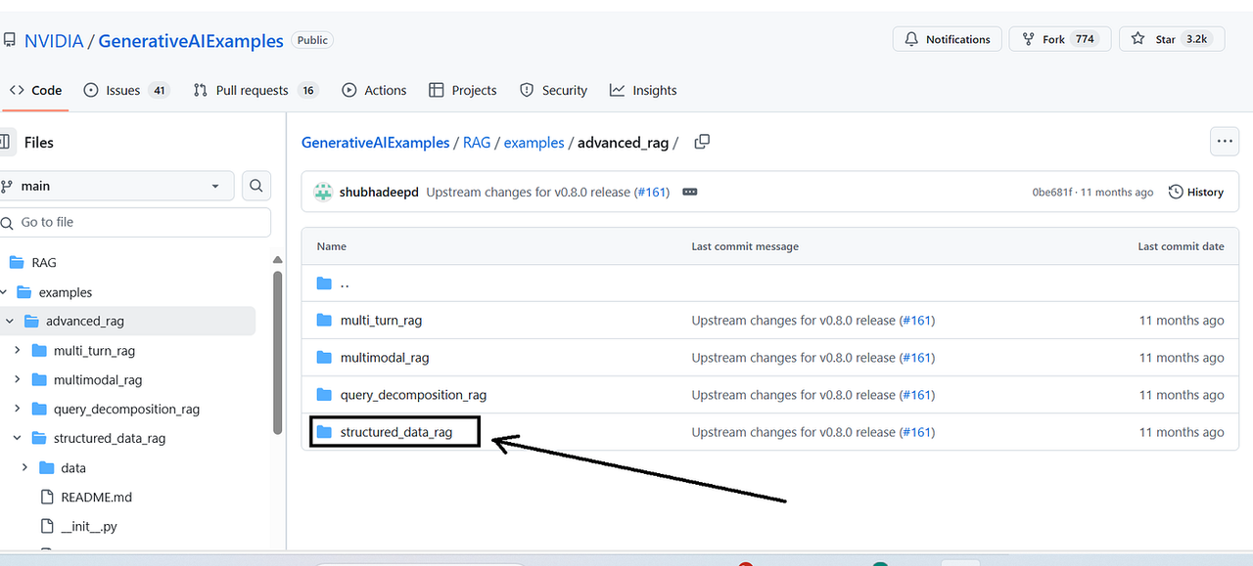
Task: Open the Issues tab
Action: (126, 90)
